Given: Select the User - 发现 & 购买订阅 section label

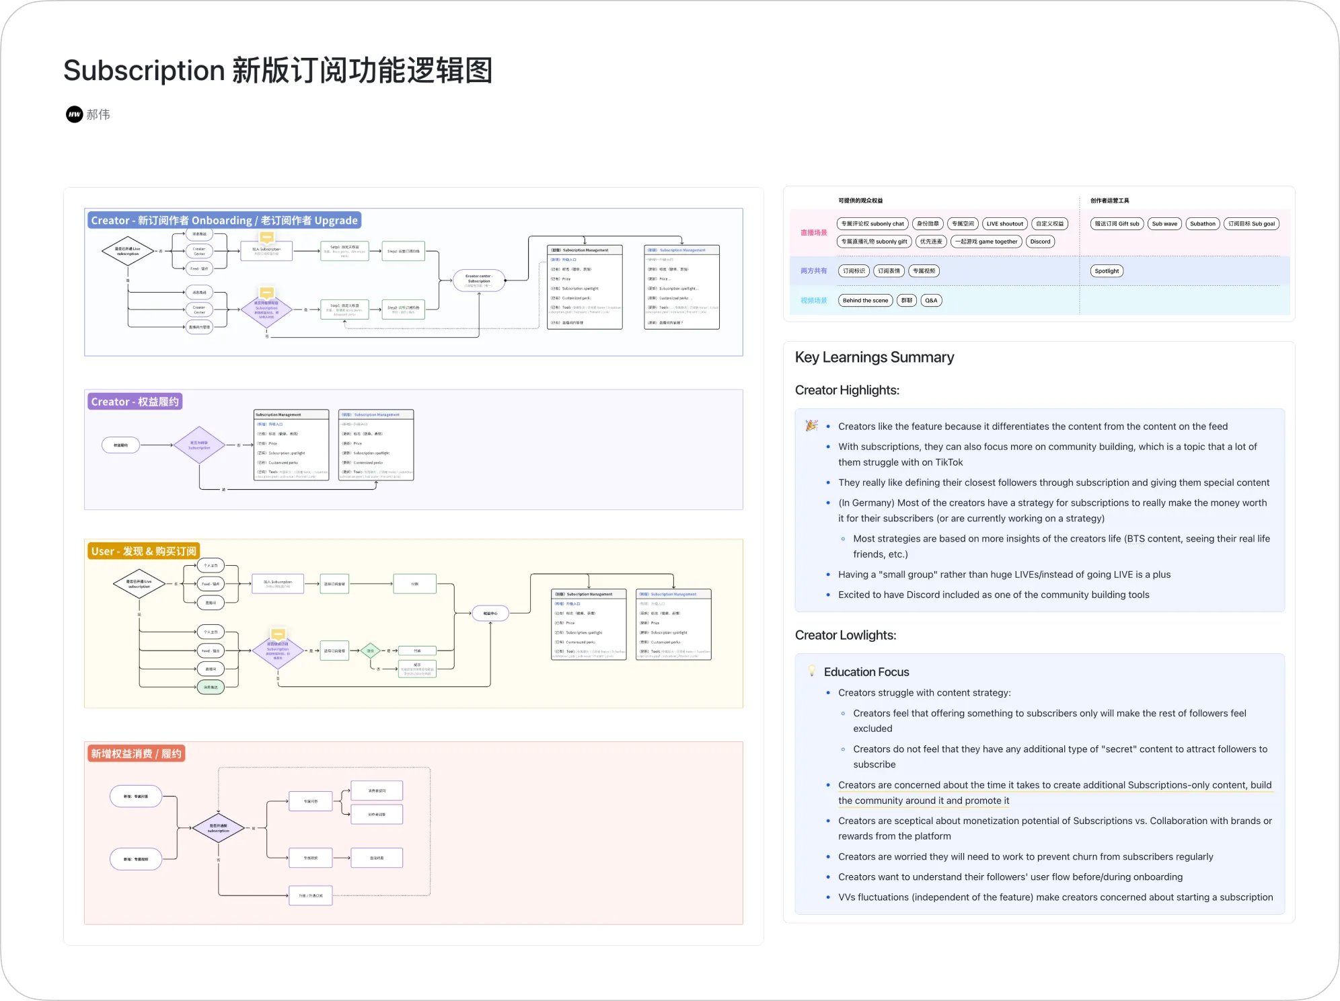Looking at the screenshot, I should click(x=143, y=551).
